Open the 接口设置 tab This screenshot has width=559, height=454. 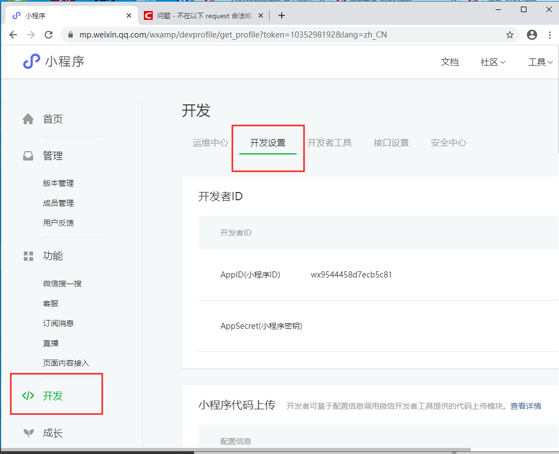coord(391,143)
